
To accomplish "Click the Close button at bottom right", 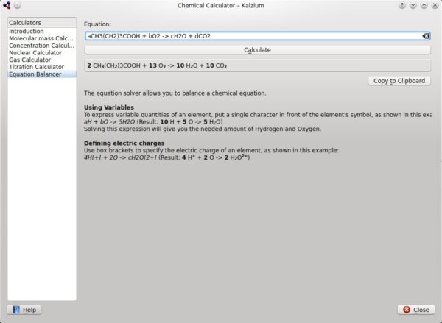I will pos(416,310).
